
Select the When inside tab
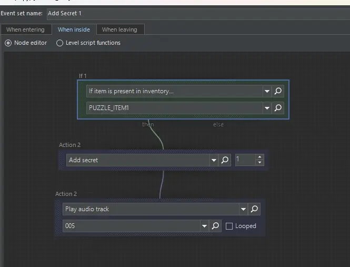click(x=74, y=29)
